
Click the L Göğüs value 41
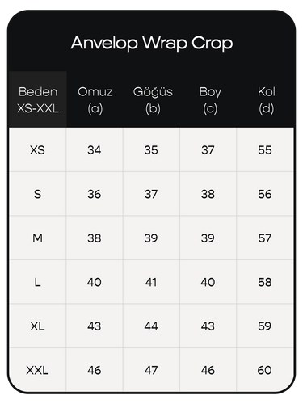tap(151, 282)
